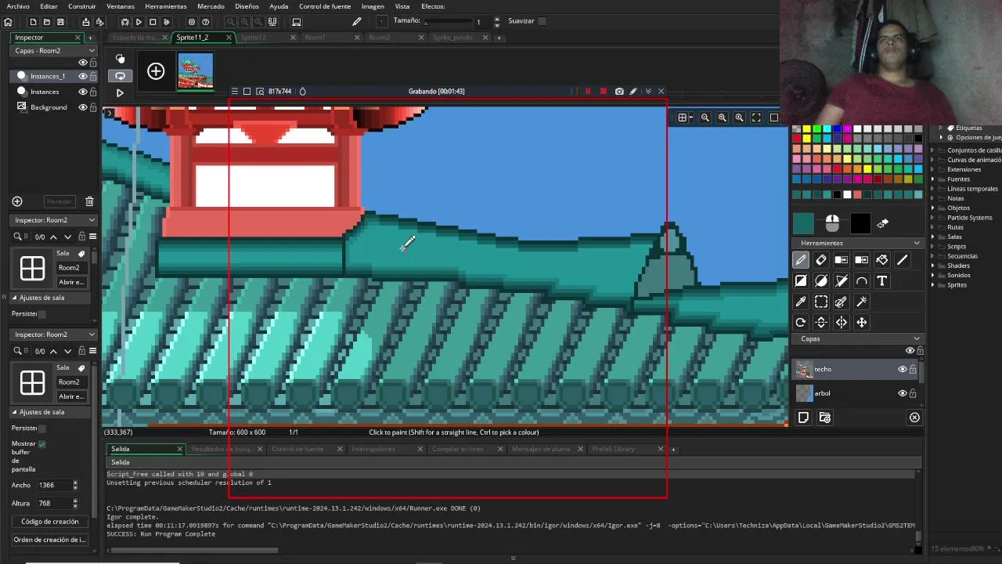The height and width of the screenshot is (564, 1002).
Task: Switch to the Sprite12 tab
Action: tap(253, 38)
